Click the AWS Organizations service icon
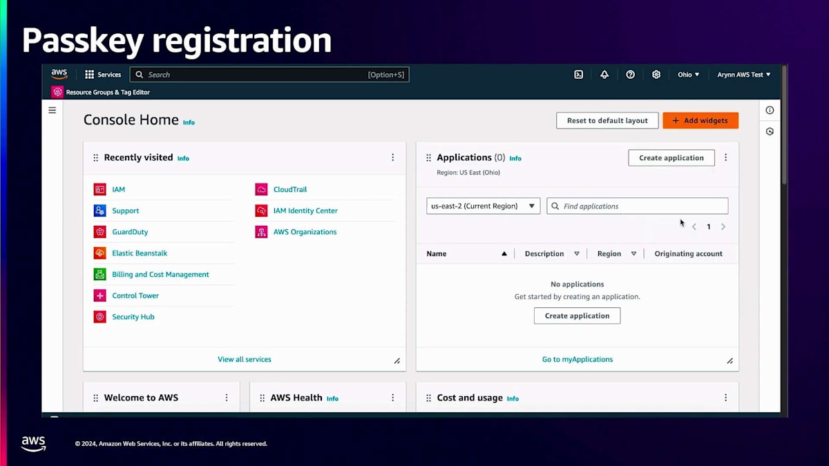 tap(261, 232)
